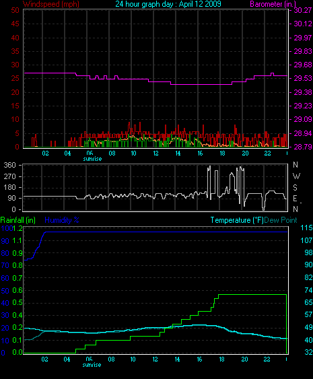Select the blue 60 humidity scale value

tap(5, 278)
